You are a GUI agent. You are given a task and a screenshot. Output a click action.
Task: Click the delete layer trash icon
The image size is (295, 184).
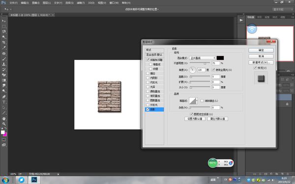click(288, 174)
